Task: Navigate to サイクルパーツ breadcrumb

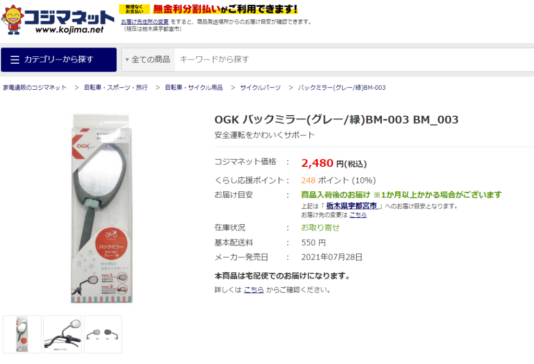Action: tap(260, 88)
